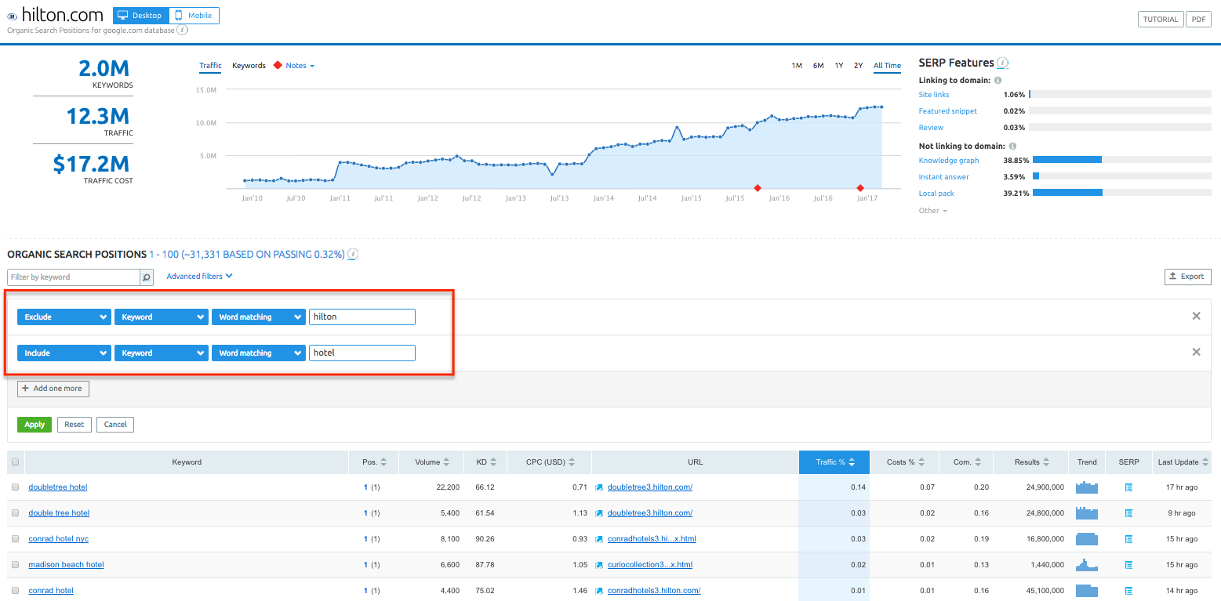Click the keyword filter search magnifier icon

click(x=147, y=277)
